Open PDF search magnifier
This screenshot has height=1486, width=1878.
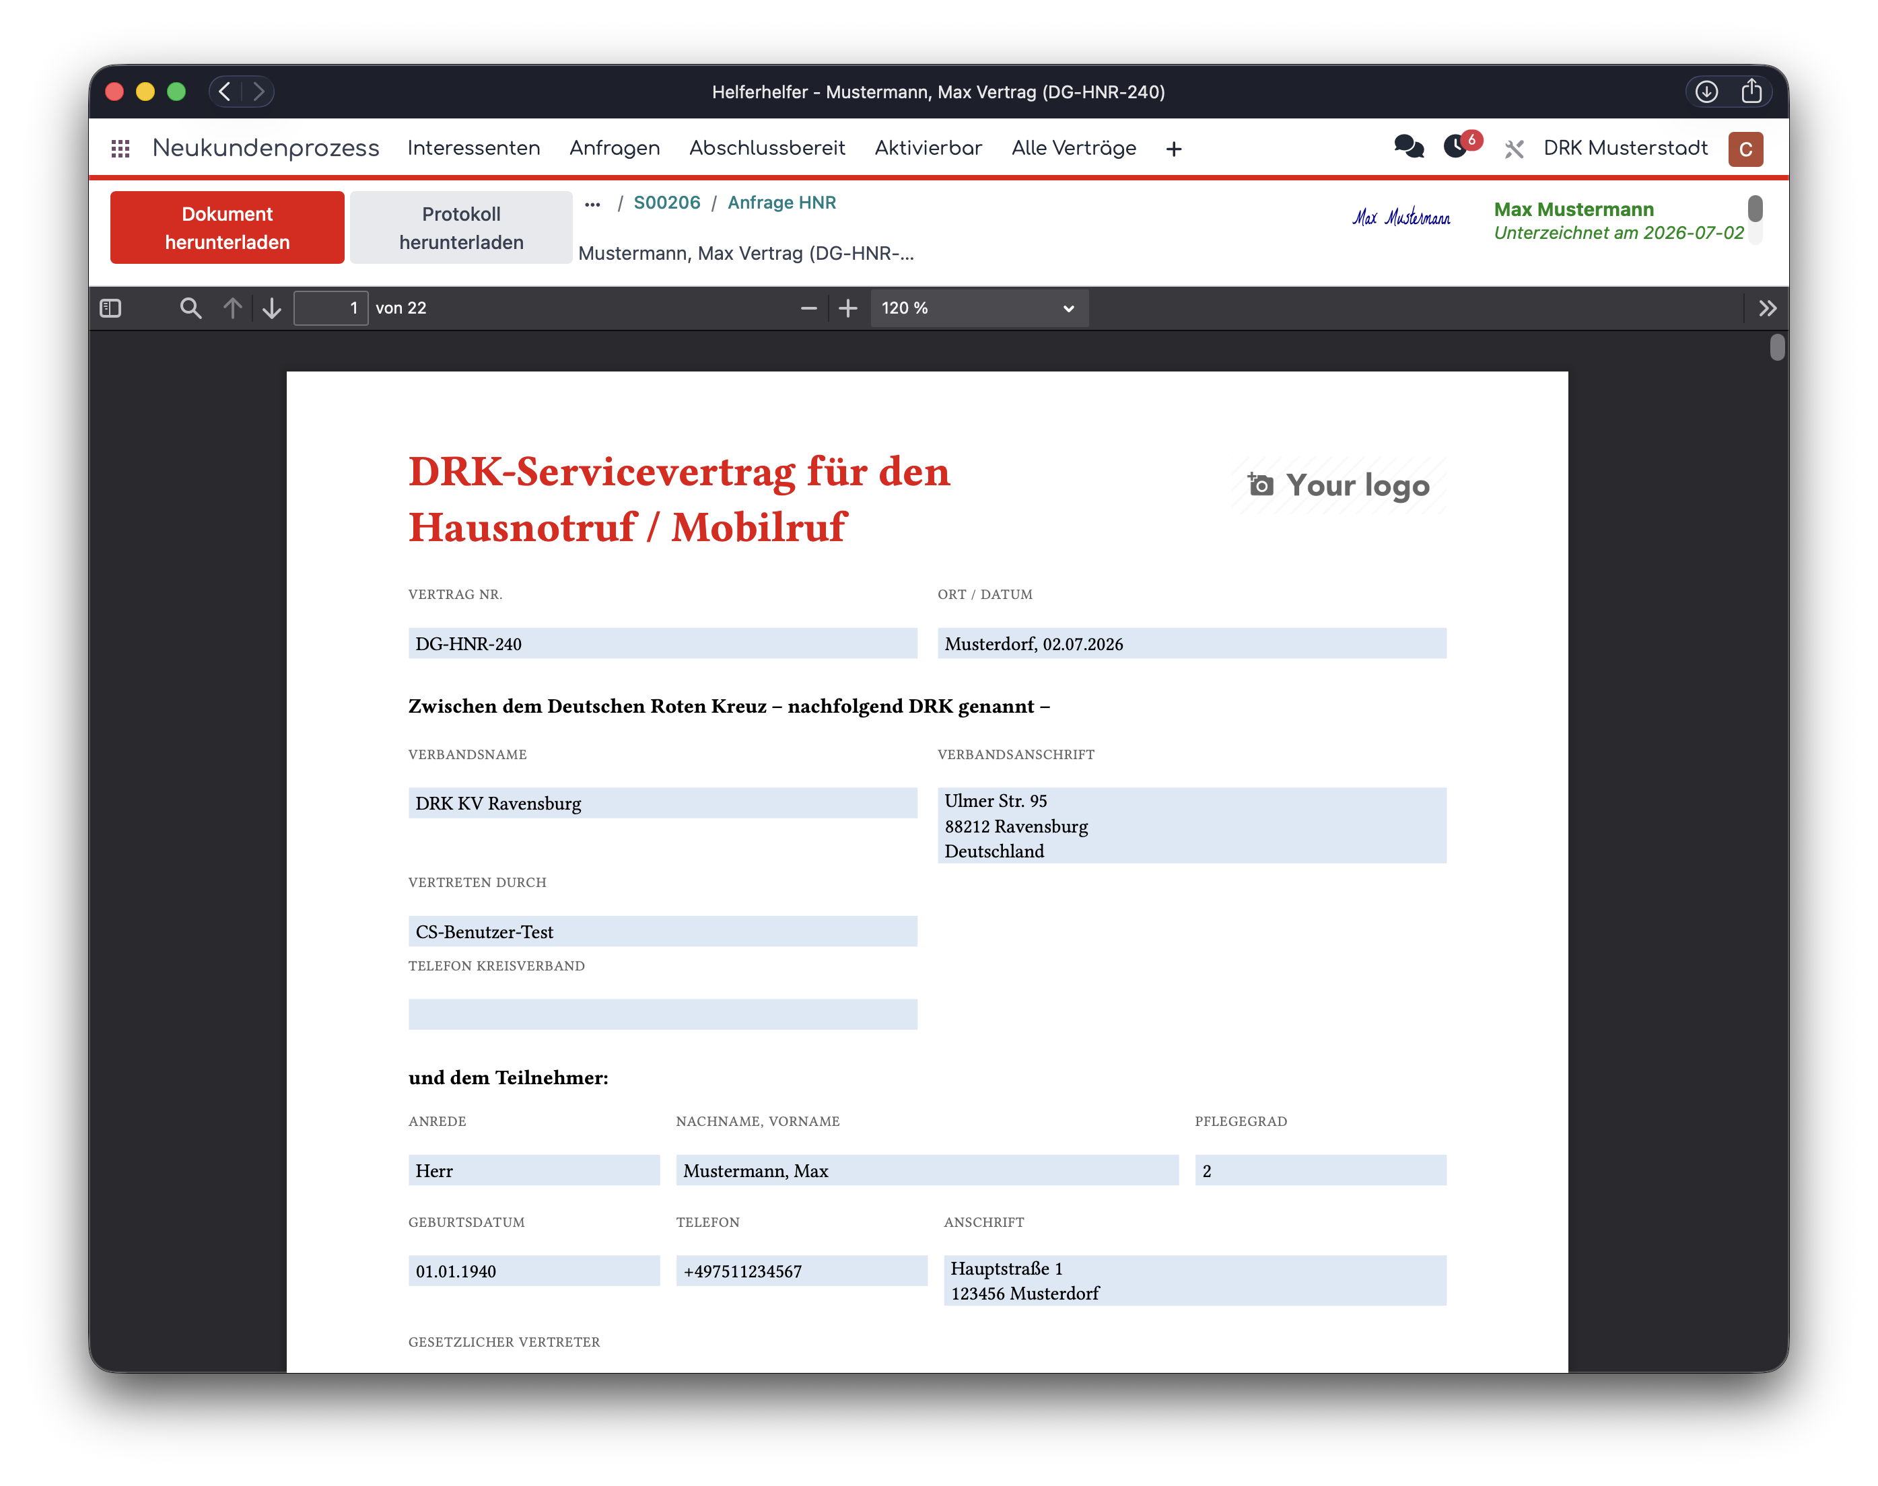tap(190, 308)
